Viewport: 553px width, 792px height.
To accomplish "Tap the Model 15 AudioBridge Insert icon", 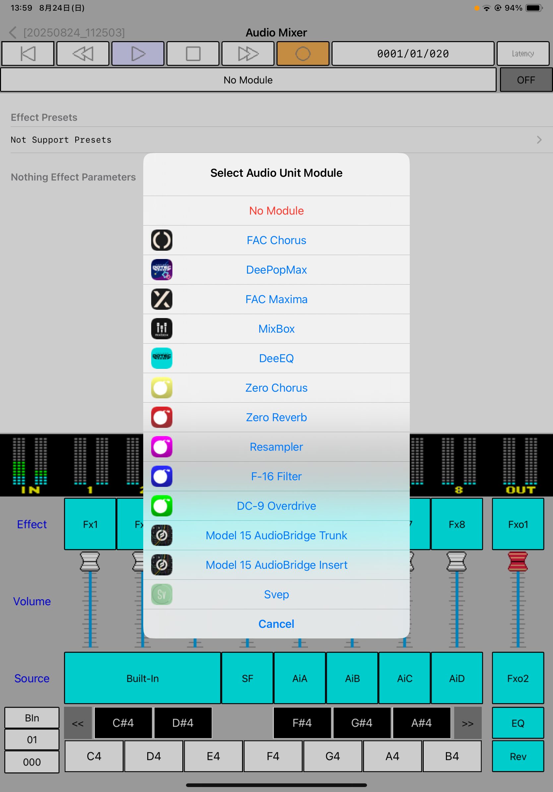I will [162, 565].
